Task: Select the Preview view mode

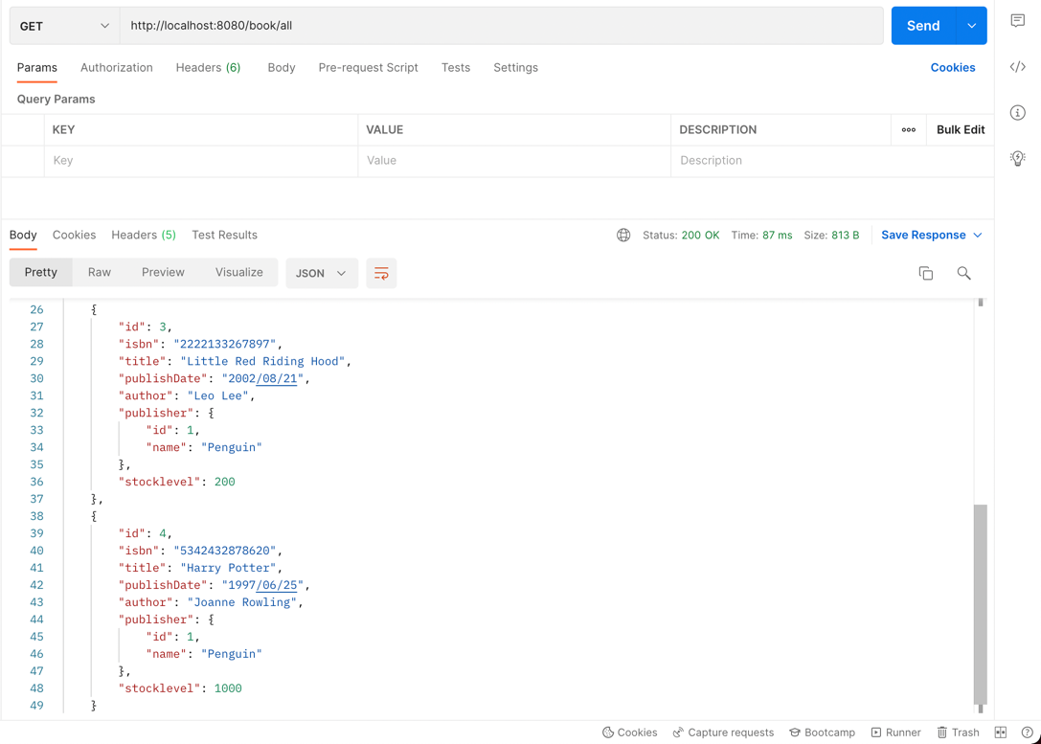Action: pos(163,272)
